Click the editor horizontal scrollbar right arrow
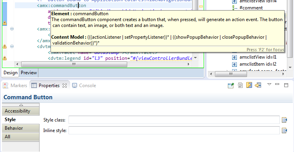This screenshot has width=294, height=152. pos(189,64)
